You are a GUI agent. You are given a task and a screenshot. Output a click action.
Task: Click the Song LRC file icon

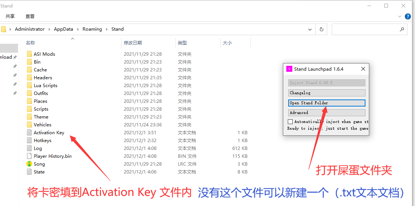(29, 164)
